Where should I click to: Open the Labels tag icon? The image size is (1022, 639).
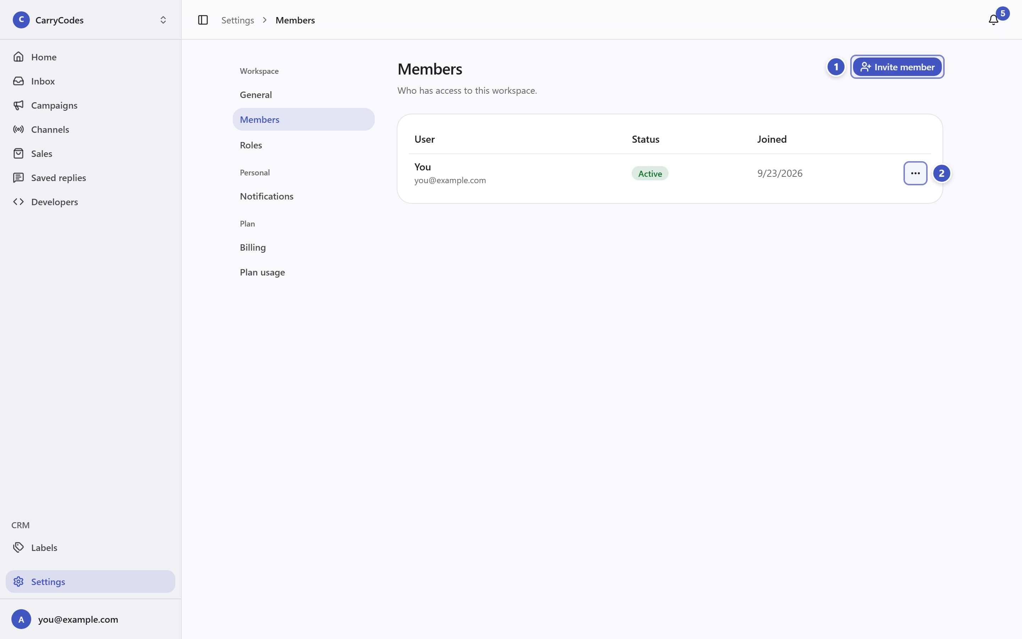coord(18,547)
